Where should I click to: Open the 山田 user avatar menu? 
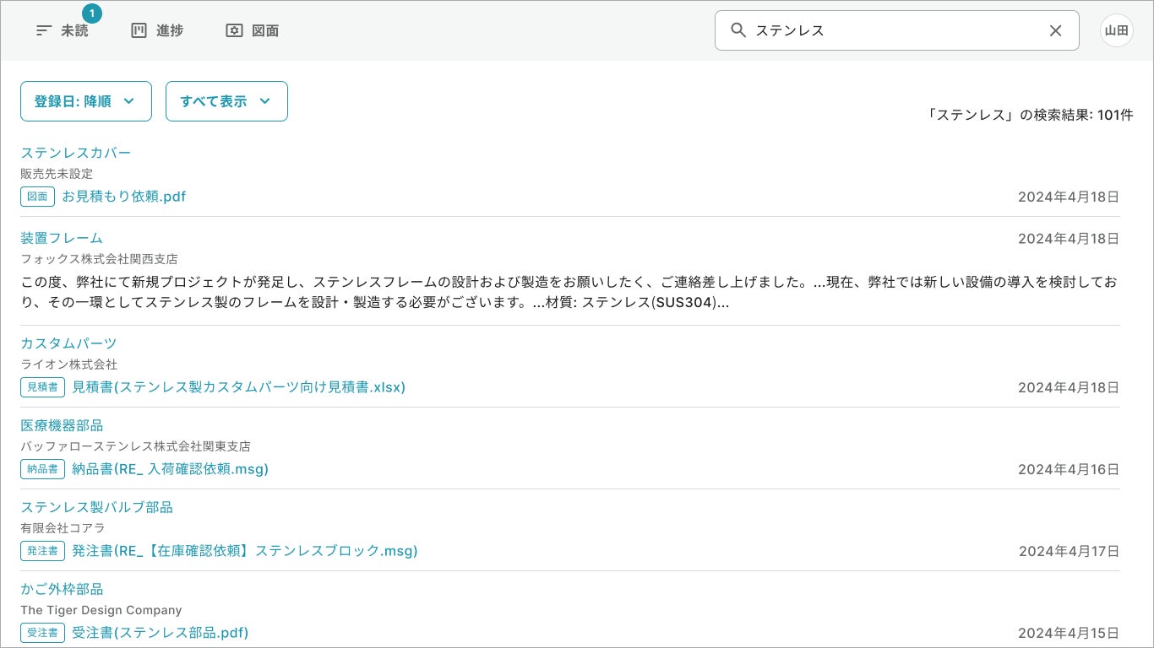[x=1116, y=30]
